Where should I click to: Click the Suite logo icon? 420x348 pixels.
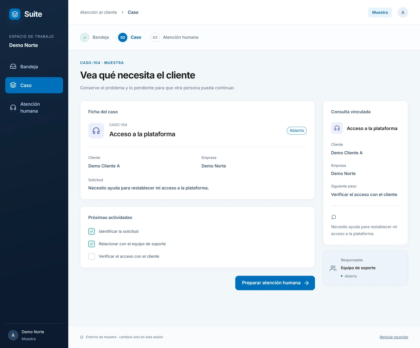click(15, 14)
